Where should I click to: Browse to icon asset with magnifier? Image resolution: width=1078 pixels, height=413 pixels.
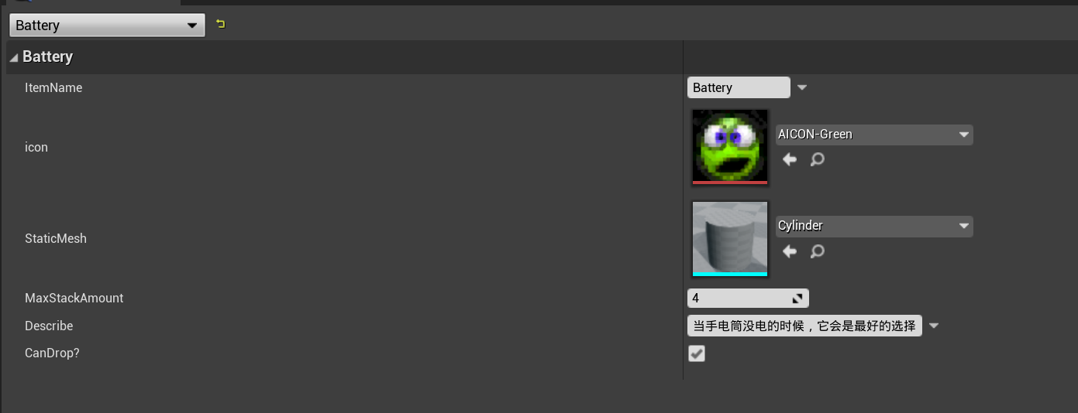point(817,159)
